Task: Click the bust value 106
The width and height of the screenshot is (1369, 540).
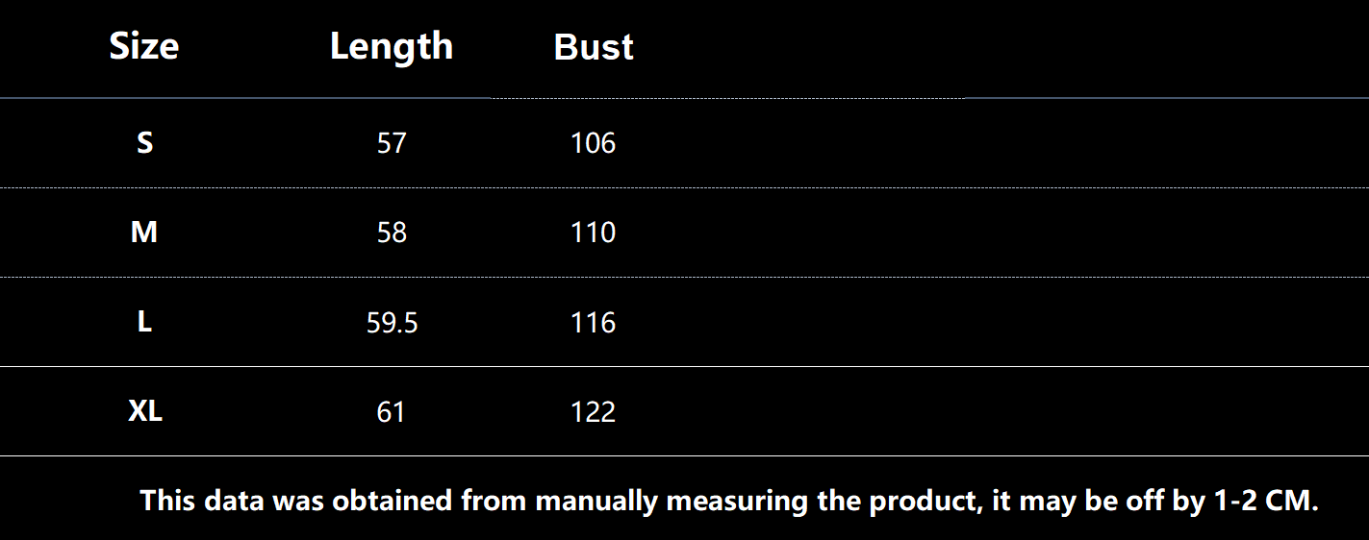Action: [x=593, y=144]
